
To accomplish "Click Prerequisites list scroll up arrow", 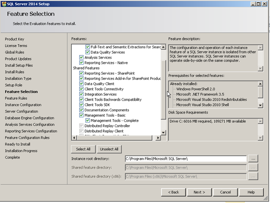I will 260,84.
